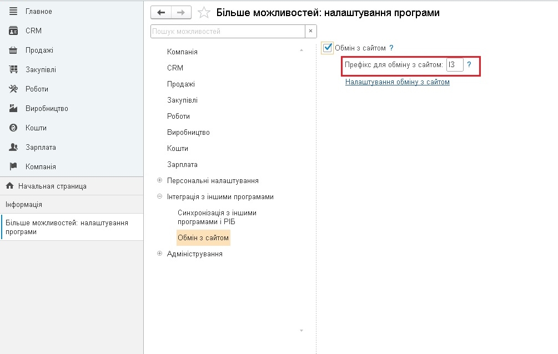Open the Главное hamburger menu icon
The width and height of the screenshot is (558, 354).
[13, 12]
